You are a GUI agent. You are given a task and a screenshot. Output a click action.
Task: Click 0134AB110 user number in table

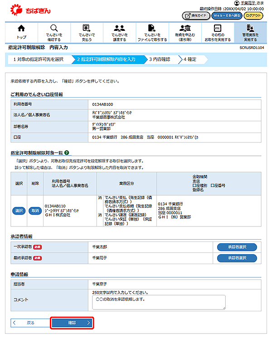pyautogui.click(x=55, y=206)
